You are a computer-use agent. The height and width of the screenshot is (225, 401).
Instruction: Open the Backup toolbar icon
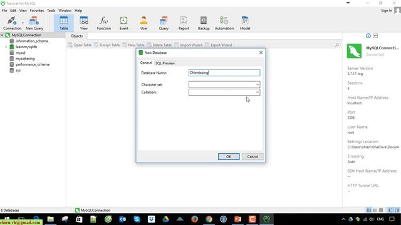[x=204, y=23]
